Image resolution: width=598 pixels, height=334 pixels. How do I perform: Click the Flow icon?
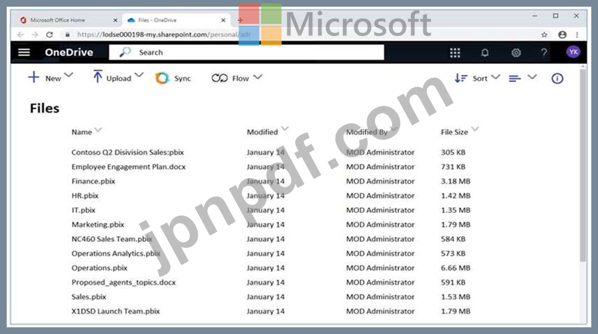[x=219, y=78]
